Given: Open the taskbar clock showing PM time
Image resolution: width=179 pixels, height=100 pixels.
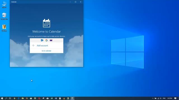Looking at the screenshot, I should click(170, 98).
